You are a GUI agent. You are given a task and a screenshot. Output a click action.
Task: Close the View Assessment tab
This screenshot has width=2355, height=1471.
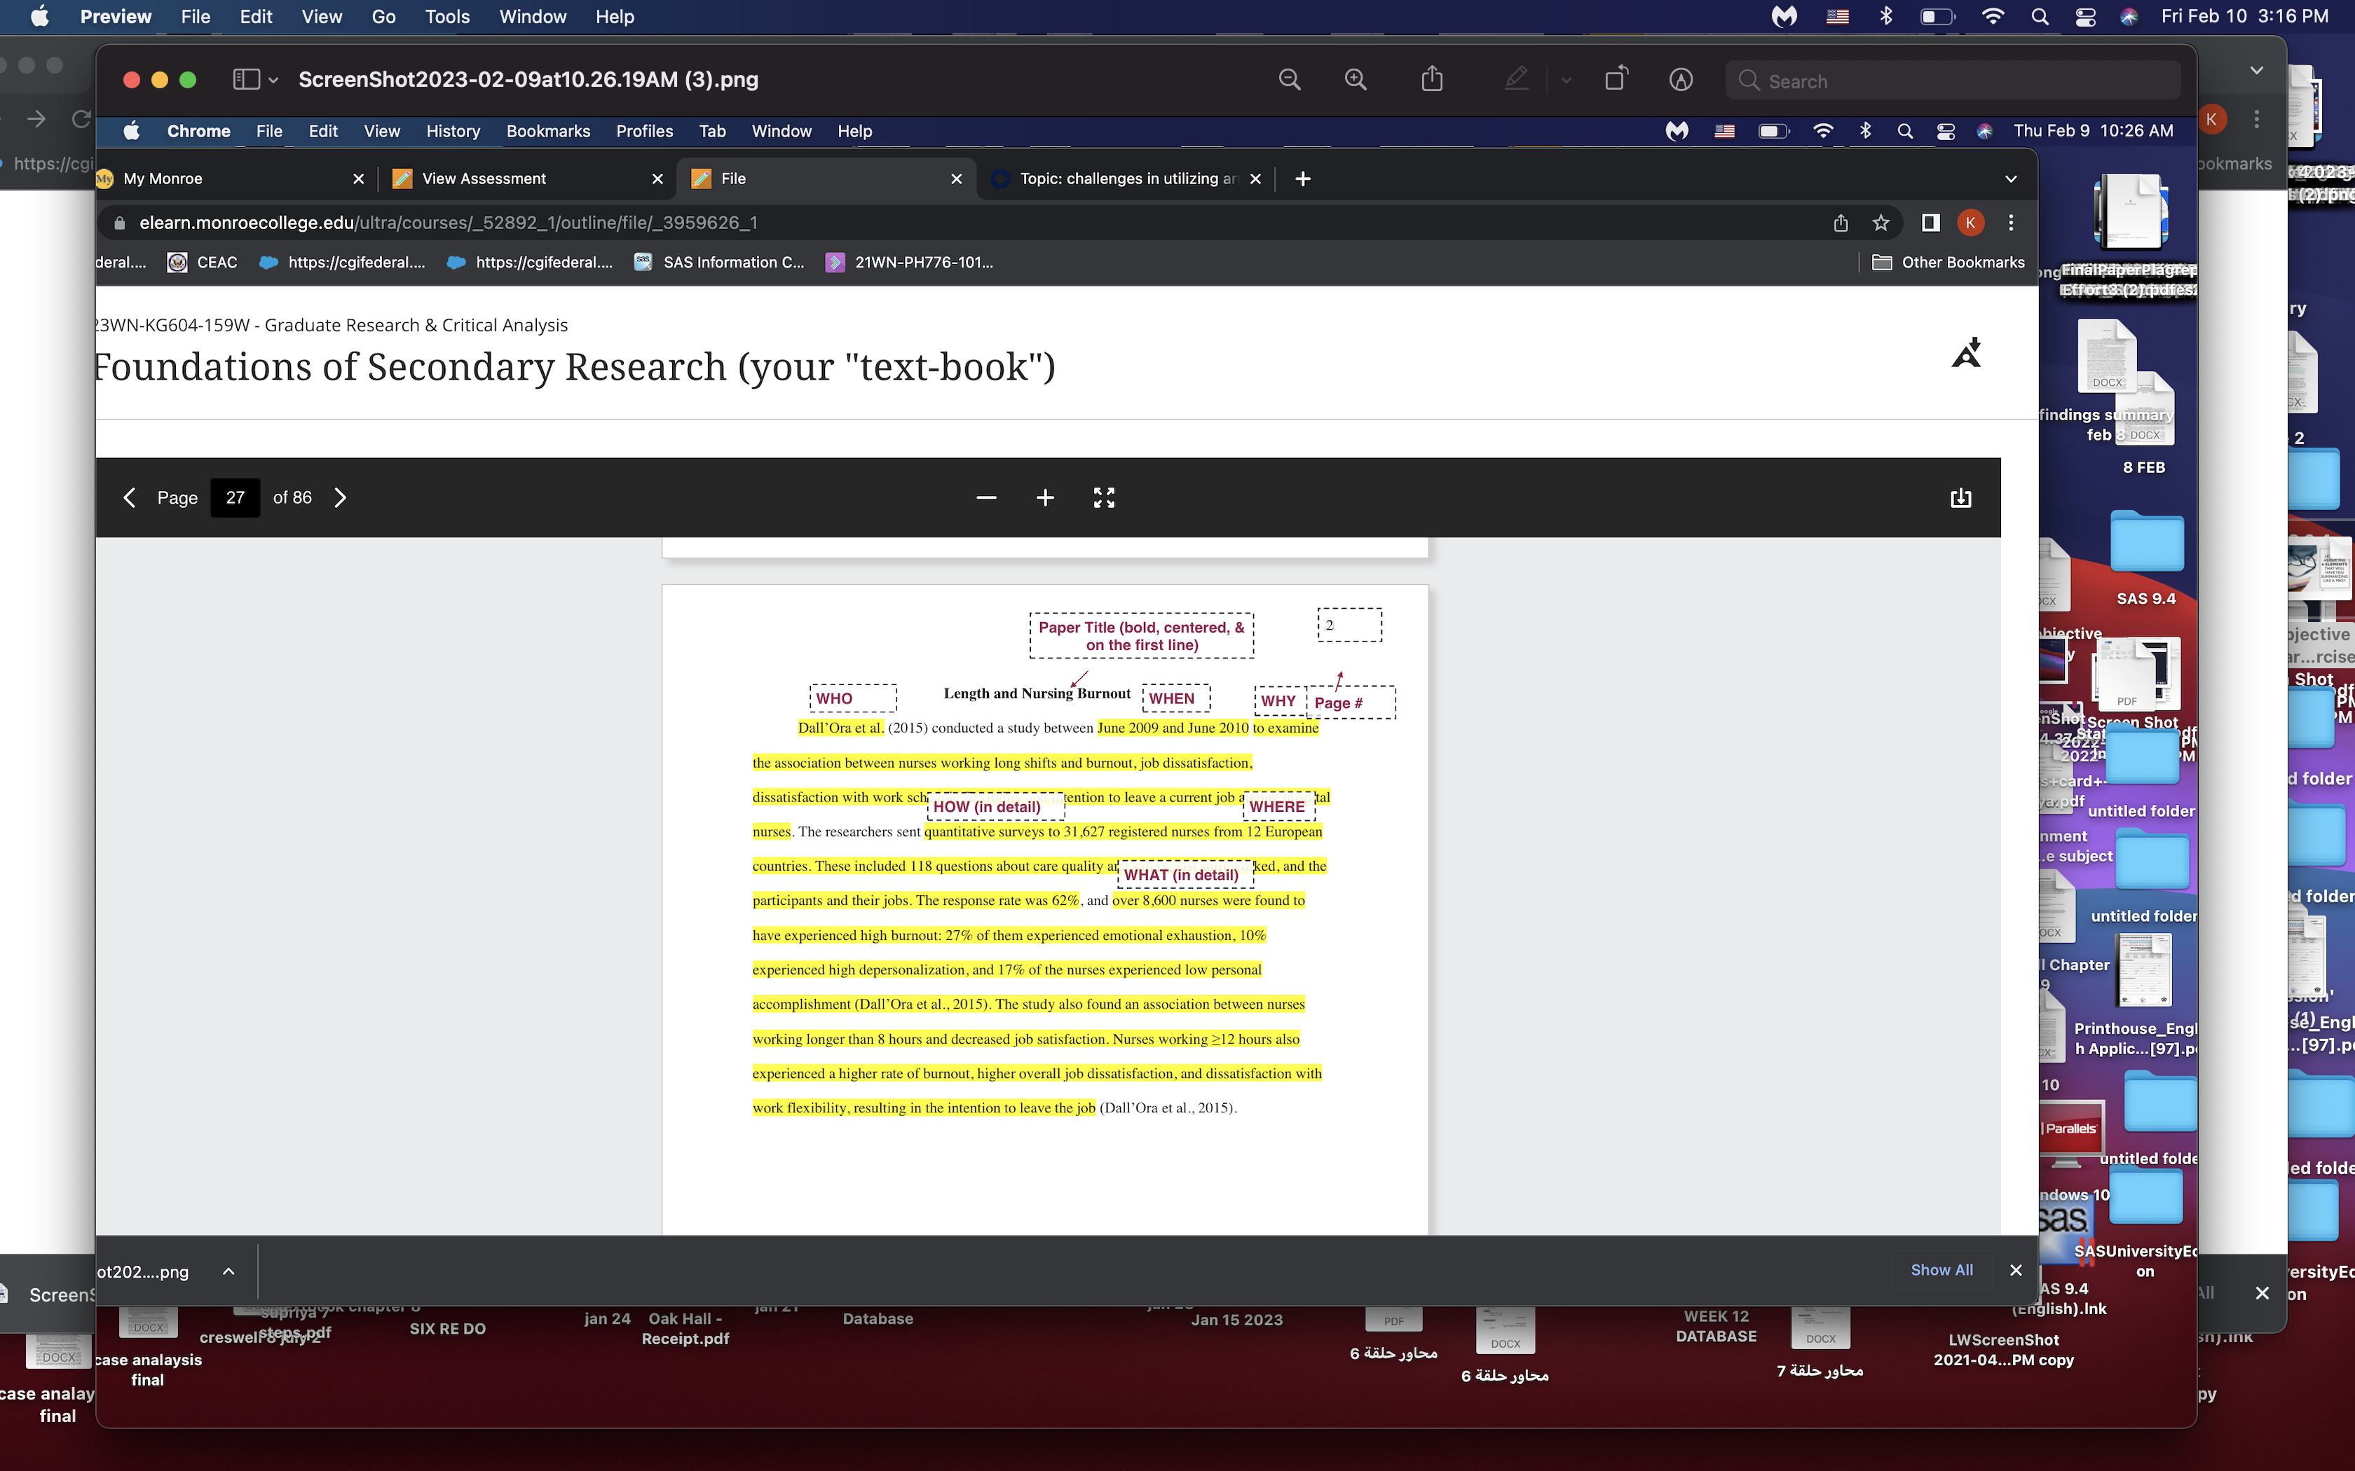[658, 178]
